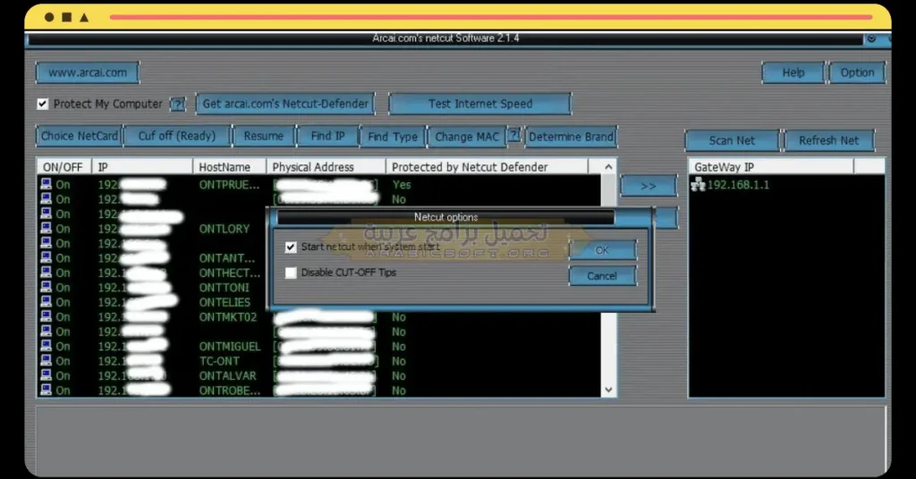Click the >> move-to-gateway button
This screenshot has height=479, width=916.
click(649, 186)
